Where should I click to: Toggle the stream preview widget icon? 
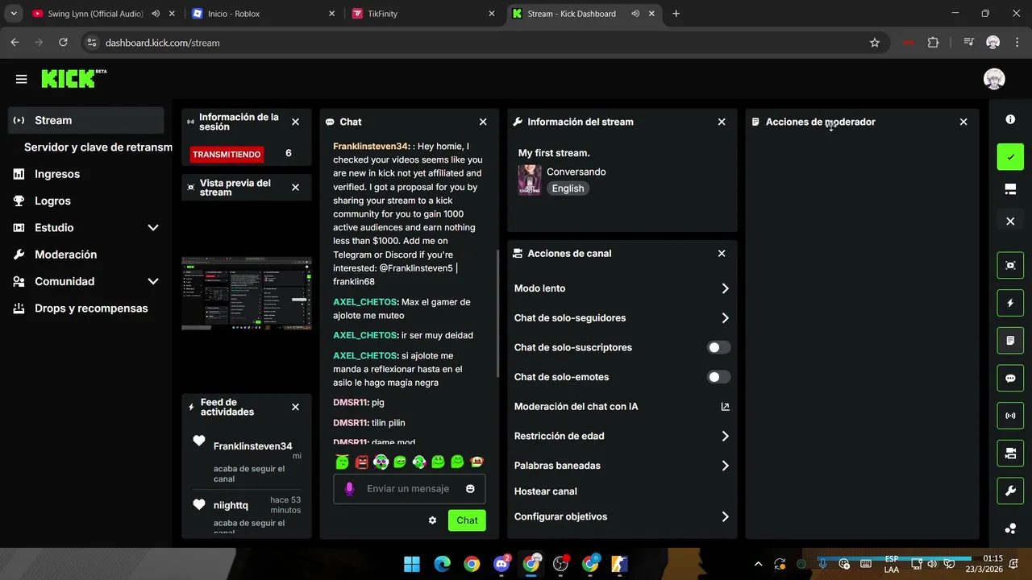(1010, 265)
